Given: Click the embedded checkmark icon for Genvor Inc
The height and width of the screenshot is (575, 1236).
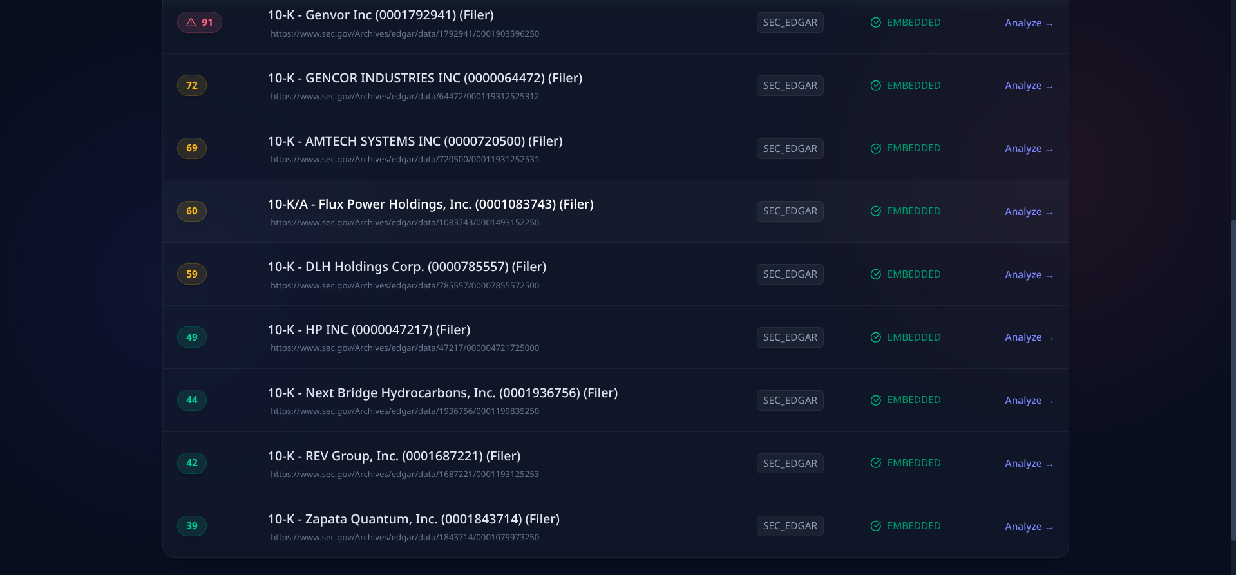Looking at the screenshot, I should [876, 23].
